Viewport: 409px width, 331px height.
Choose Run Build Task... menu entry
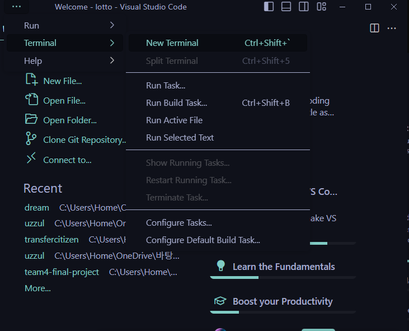click(218, 103)
